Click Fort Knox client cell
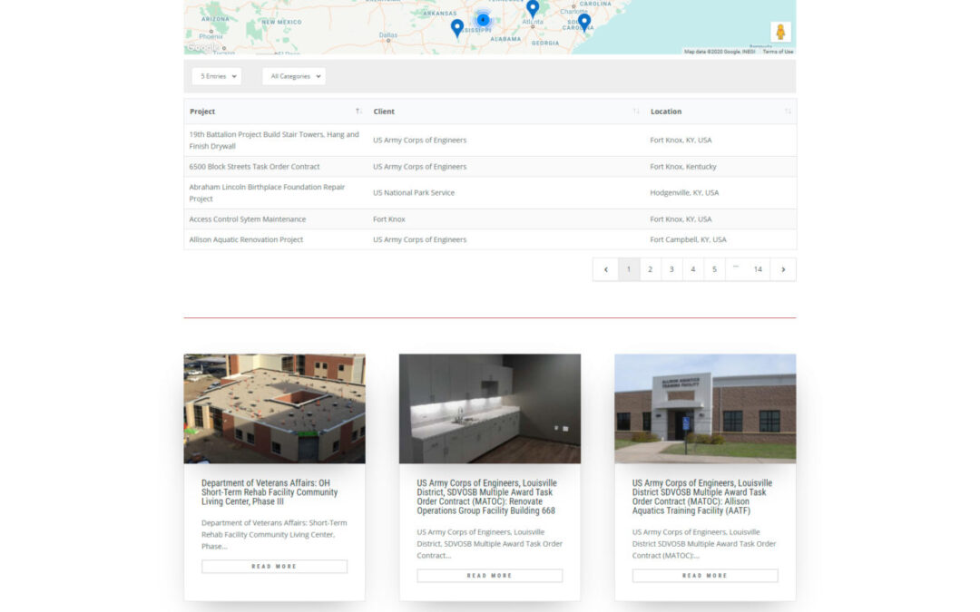Image resolution: width=980 pixels, height=612 pixels. (x=388, y=219)
